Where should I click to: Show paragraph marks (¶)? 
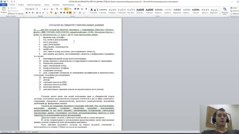coord(86,9)
